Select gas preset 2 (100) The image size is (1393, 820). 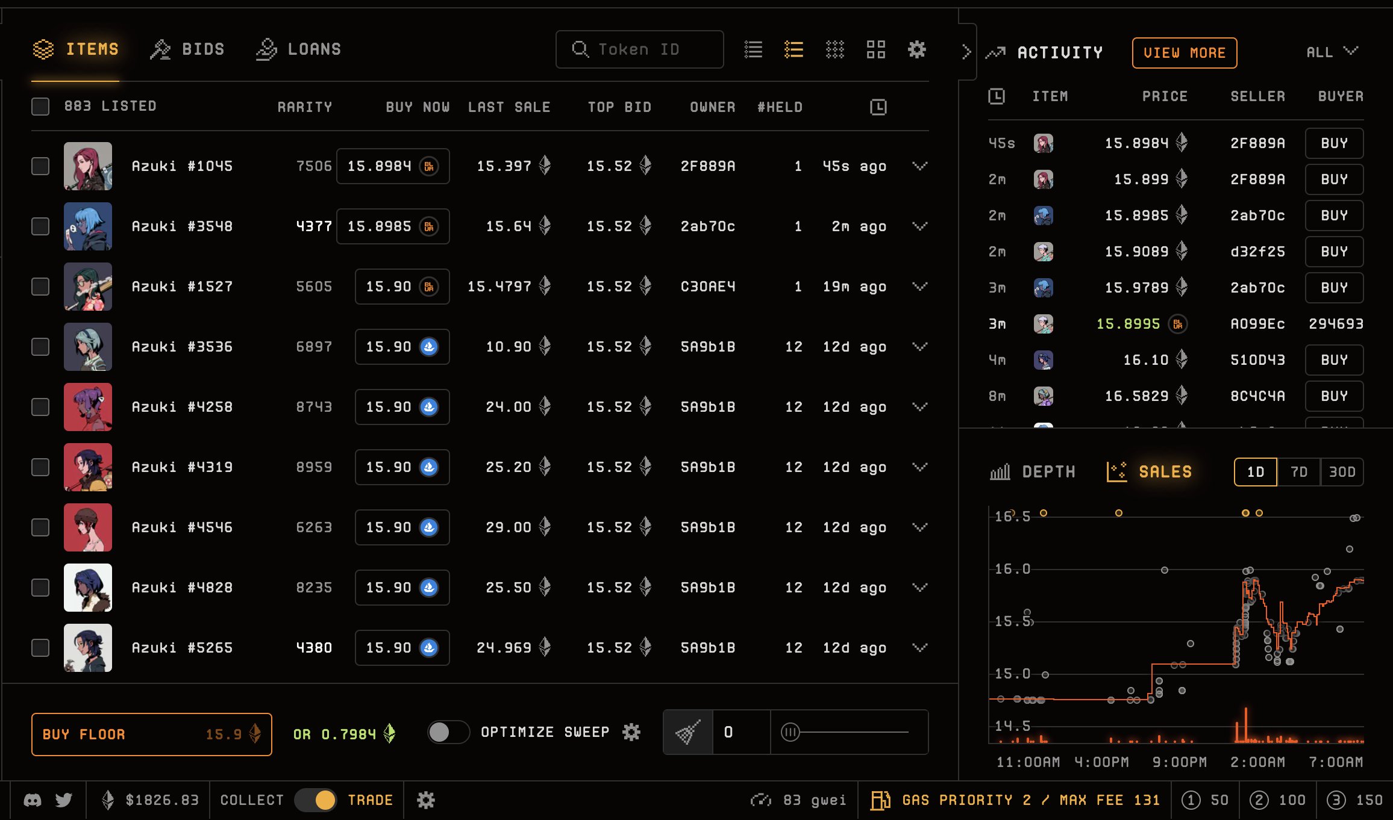[x=1277, y=800]
